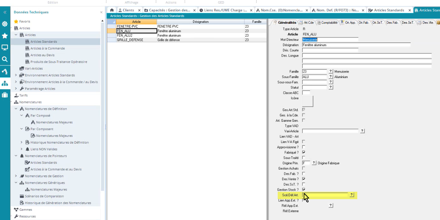Collapse the Nomenclatures de Définition node
440x220 pixels.
click(x=16, y=109)
